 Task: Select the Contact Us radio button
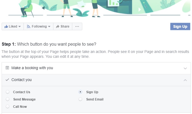8,92
